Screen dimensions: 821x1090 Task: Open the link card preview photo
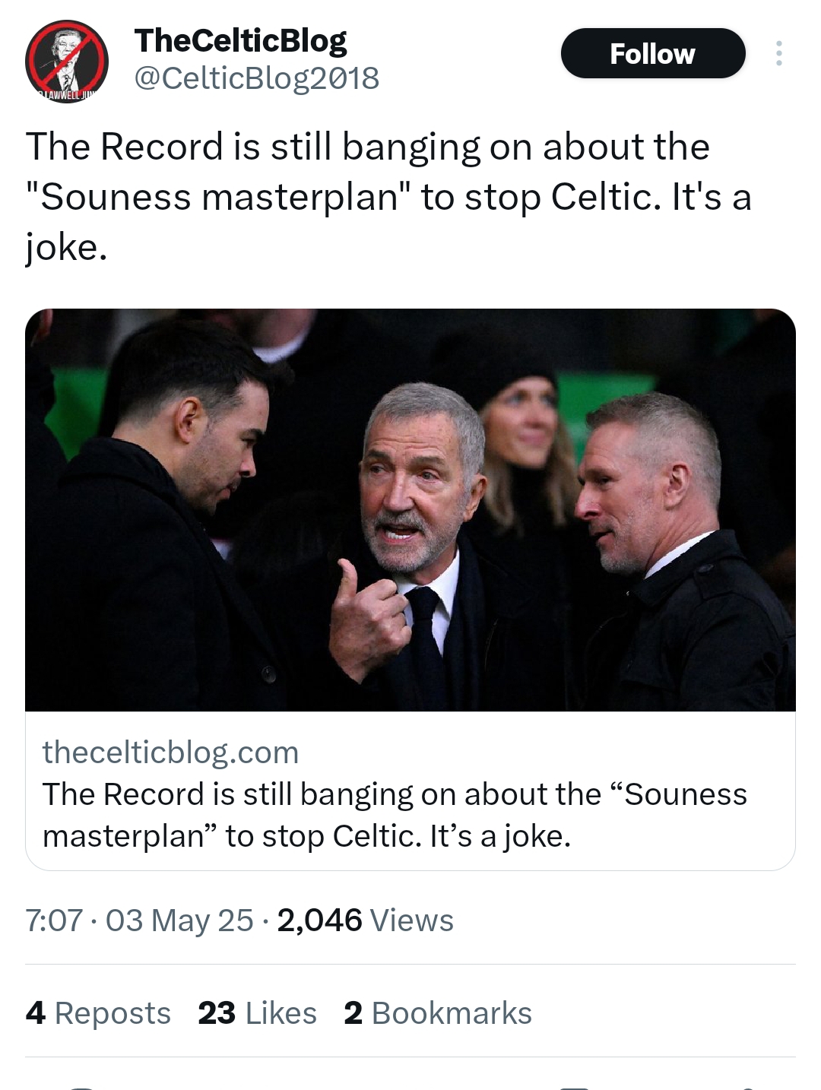point(410,510)
